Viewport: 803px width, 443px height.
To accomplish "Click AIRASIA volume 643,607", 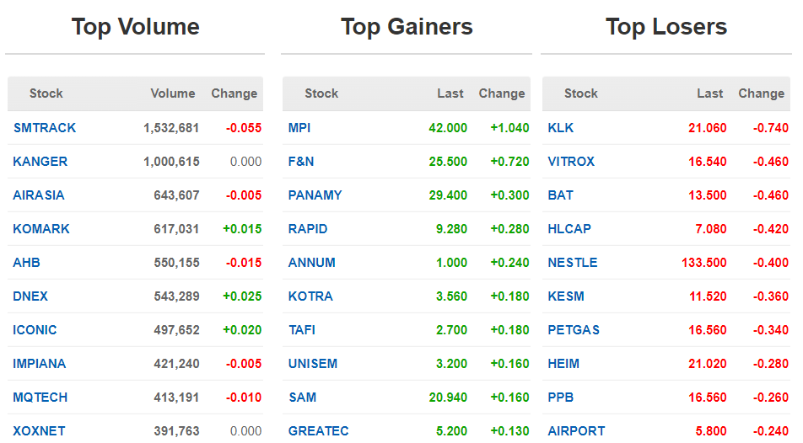I will (176, 195).
